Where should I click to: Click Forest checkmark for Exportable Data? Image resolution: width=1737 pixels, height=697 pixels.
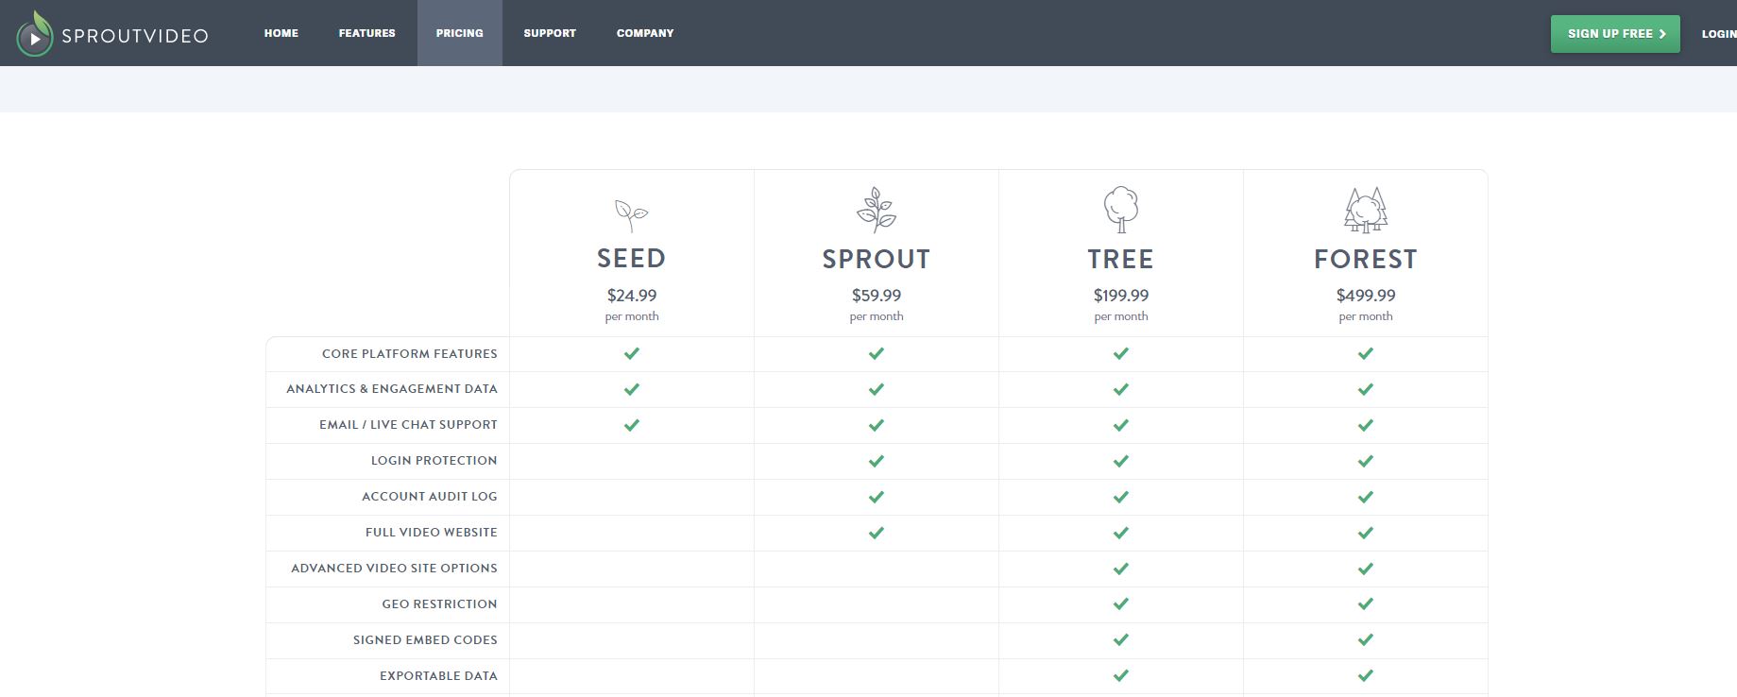click(1366, 675)
